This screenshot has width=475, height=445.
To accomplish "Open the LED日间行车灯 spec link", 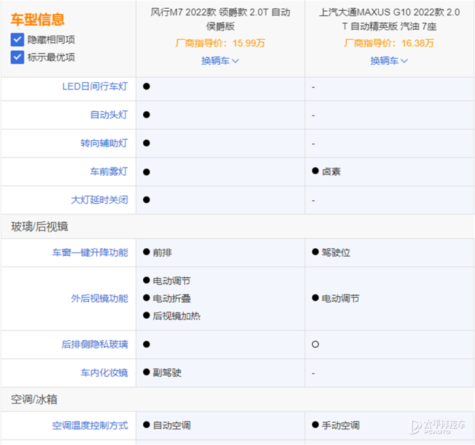I will 95,87.
